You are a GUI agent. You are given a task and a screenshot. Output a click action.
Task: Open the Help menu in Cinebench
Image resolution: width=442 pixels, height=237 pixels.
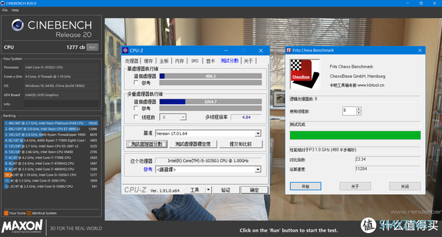[x=15, y=10]
